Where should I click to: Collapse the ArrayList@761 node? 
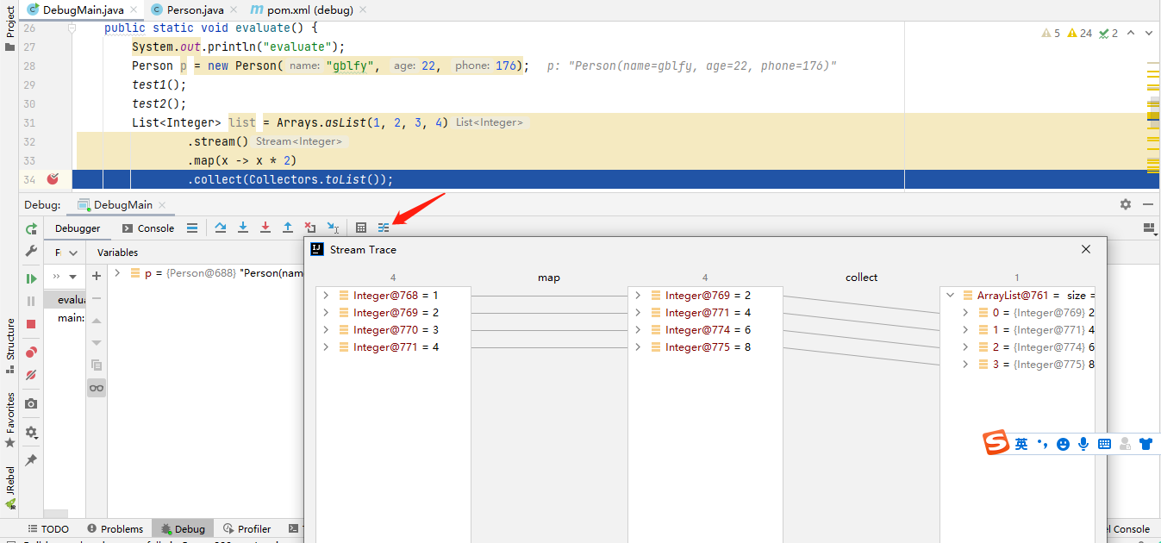pos(950,296)
